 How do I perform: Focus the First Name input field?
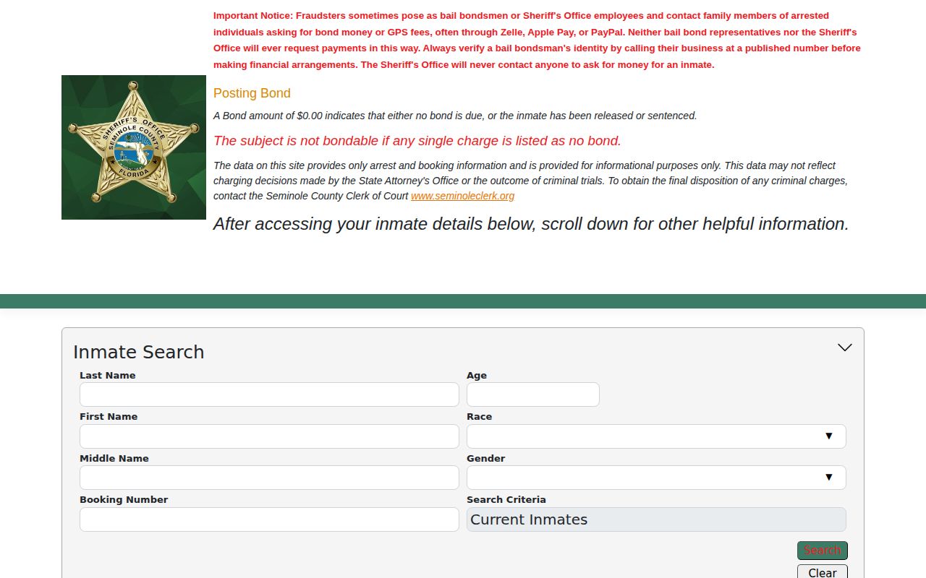[269, 436]
